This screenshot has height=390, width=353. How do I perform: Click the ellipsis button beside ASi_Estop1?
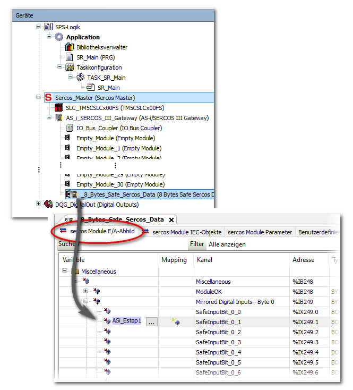151,321
